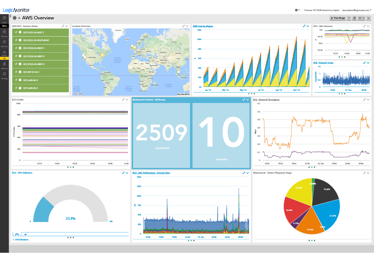Viewport: 374px width, 253px height.
Task: Select the EC2 DC01-US-EAST-1 row
Action: 40,32
